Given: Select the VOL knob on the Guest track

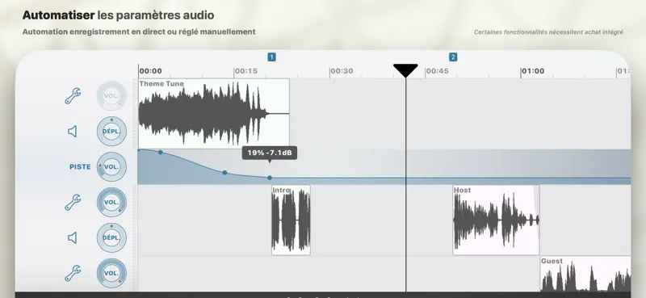Looking at the screenshot, I should (x=111, y=273).
